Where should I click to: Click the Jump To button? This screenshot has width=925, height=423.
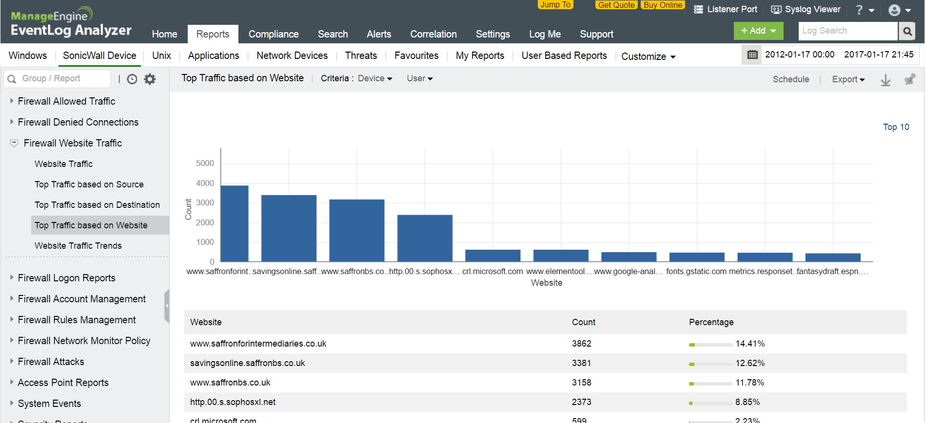(x=555, y=5)
